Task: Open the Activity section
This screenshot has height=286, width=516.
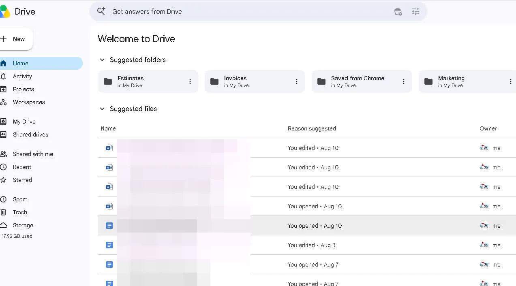Action: [22, 76]
